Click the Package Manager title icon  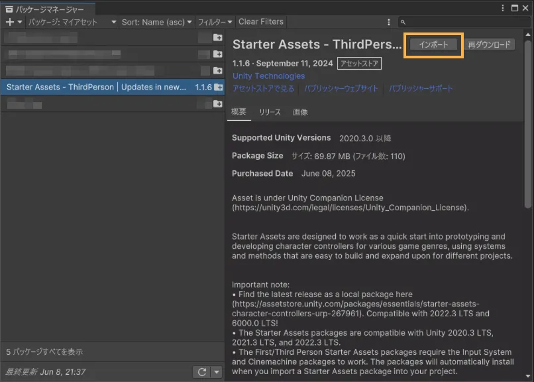(9, 9)
